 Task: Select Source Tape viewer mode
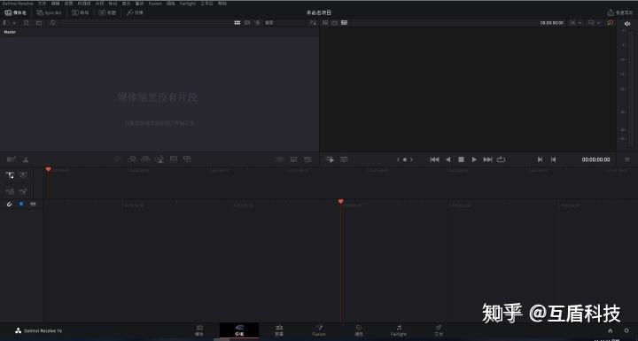click(334, 23)
